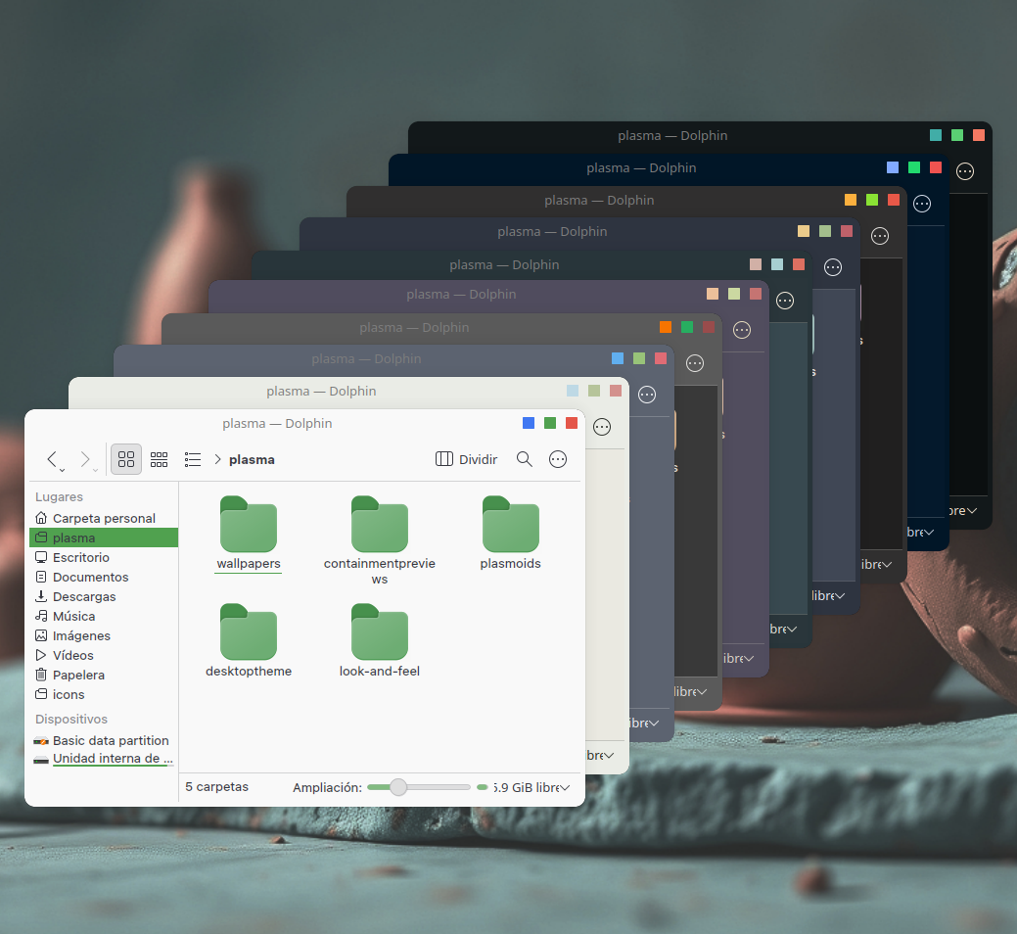The height and width of the screenshot is (934, 1017).
Task: Open menu icon of navy blue window
Action: point(922,204)
